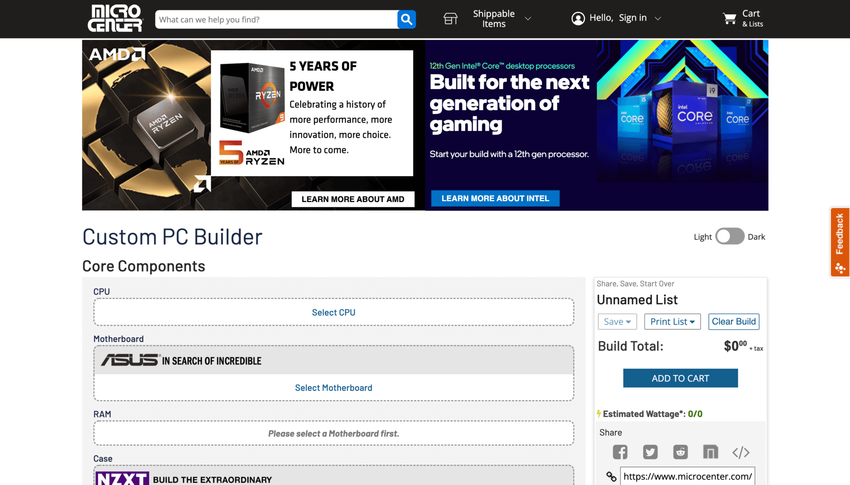
Task: Expand the Print List dropdown
Action: pyautogui.click(x=672, y=321)
